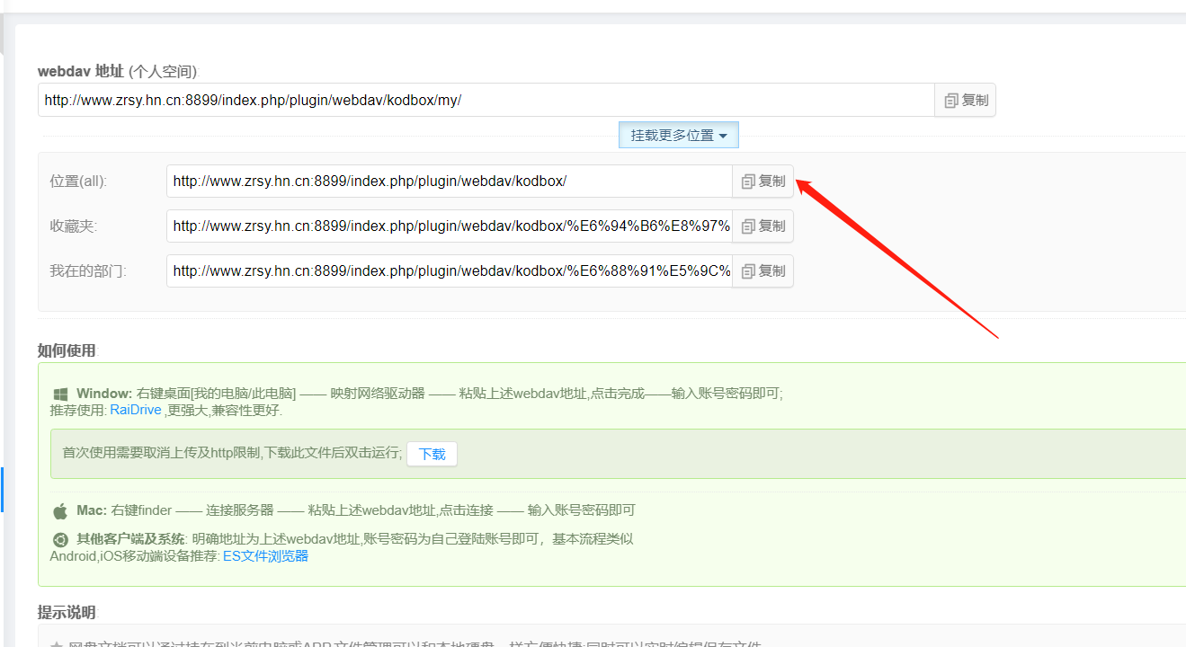This screenshot has height=647, width=1186.
Task: Click the blue tab on the left edge
Action: click(x=3, y=490)
